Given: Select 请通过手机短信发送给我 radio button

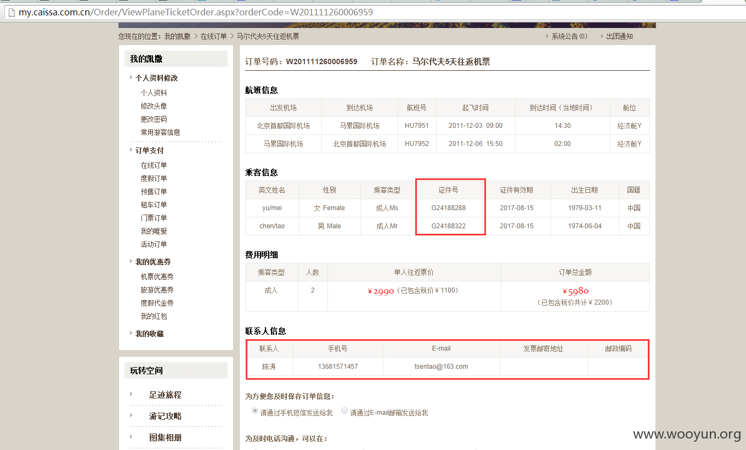Looking at the screenshot, I should pos(255,411).
